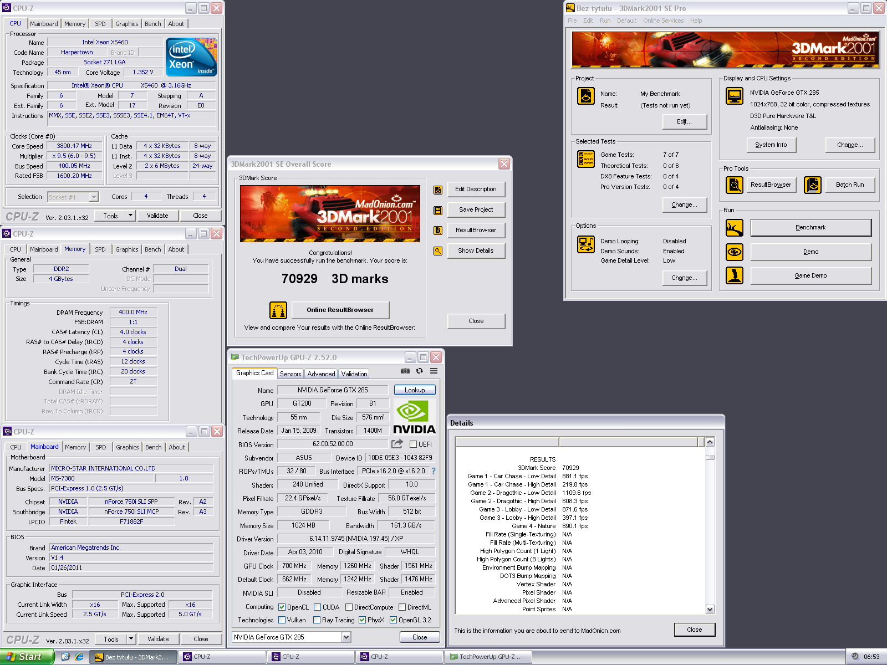Open the GPU-Z hamburger menu icon
This screenshot has height=665, width=887.
[434, 371]
